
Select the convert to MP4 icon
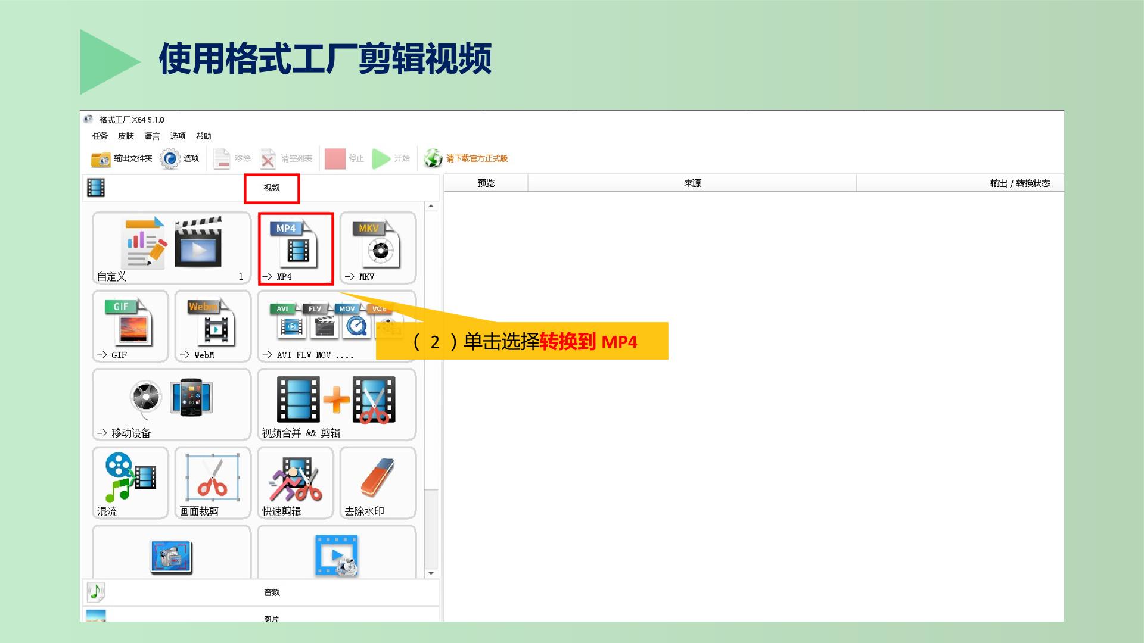click(296, 248)
